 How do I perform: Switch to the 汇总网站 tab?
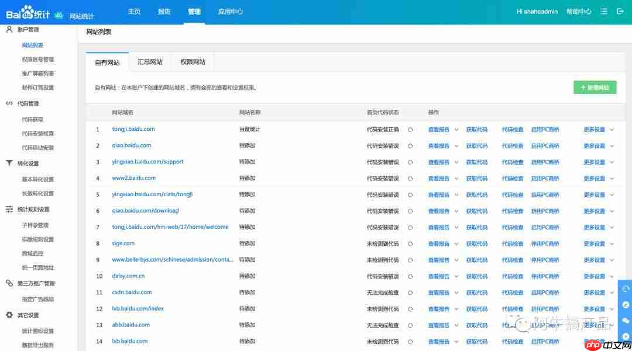tap(150, 62)
